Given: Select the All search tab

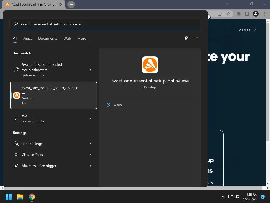Looking at the screenshot, I should pyautogui.click(x=15, y=38).
